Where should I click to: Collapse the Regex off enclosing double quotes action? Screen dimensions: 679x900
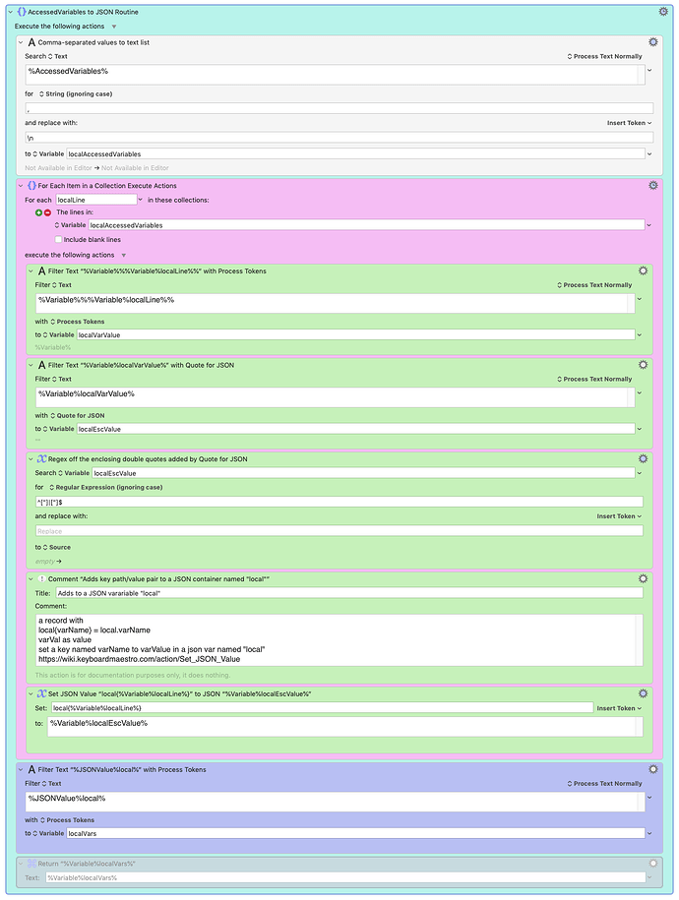[31, 459]
